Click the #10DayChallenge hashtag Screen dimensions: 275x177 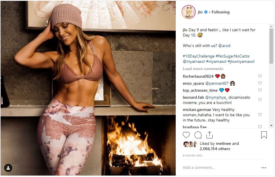(x=199, y=56)
